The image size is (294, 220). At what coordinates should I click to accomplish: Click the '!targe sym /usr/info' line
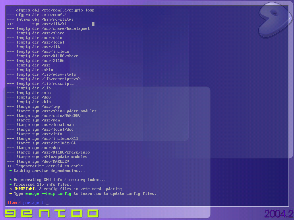pyautogui.click(x=34, y=134)
